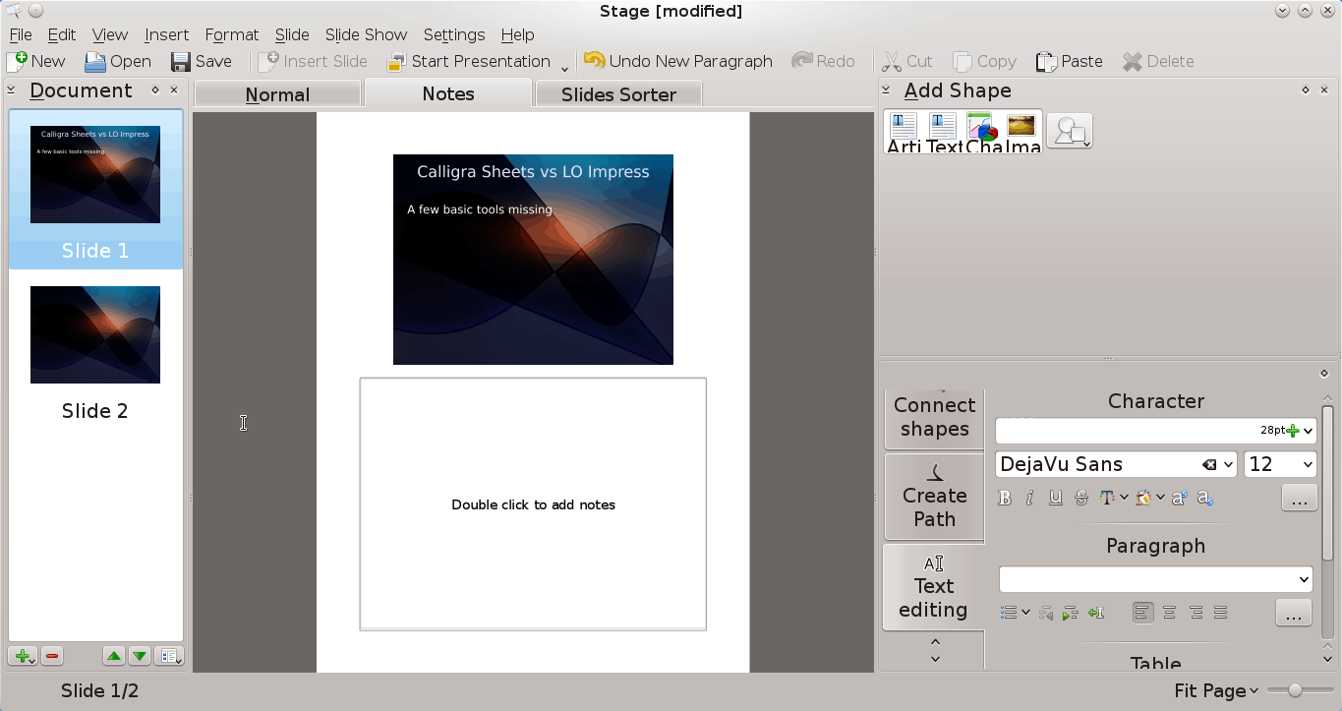This screenshot has height=711, width=1342.
Task: Move slide up with green up arrow
Action: pos(114,656)
